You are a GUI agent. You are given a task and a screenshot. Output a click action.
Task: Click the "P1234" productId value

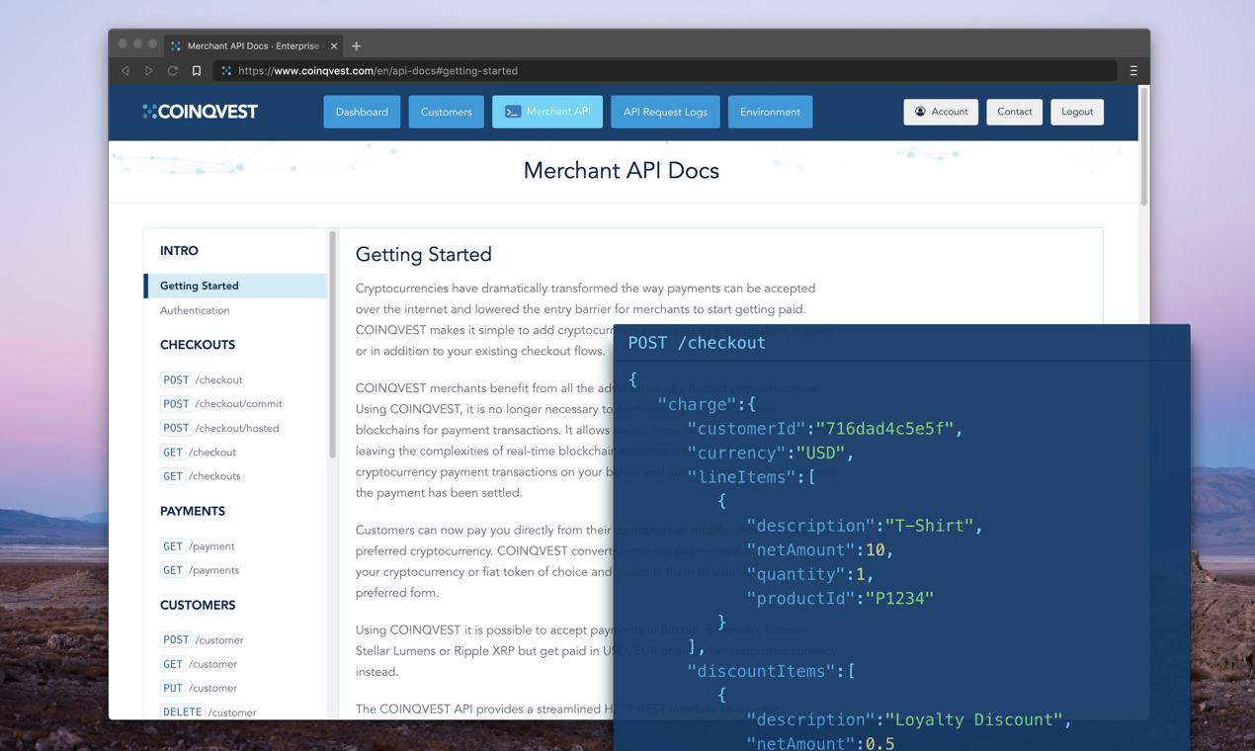pyautogui.click(x=899, y=598)
